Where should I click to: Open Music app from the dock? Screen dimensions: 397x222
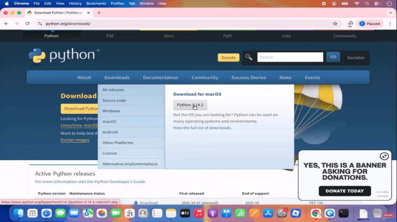[199, 213]
